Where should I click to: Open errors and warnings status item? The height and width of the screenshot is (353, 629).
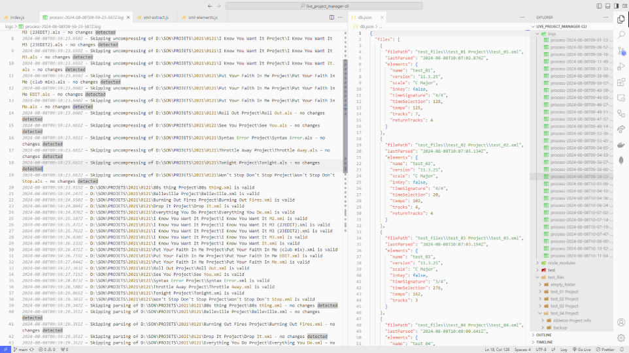[x=47, y=349]
